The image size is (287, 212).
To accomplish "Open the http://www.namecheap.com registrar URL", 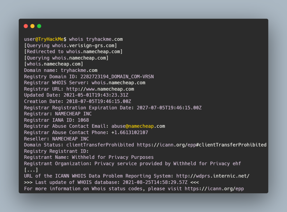I will tap(100, 89).
